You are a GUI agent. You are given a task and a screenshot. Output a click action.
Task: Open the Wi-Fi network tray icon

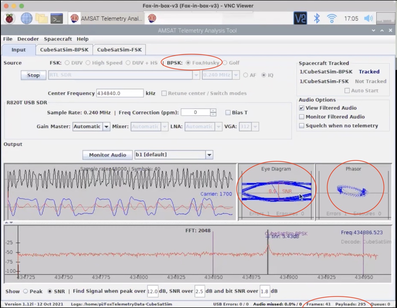coord(332,19)
